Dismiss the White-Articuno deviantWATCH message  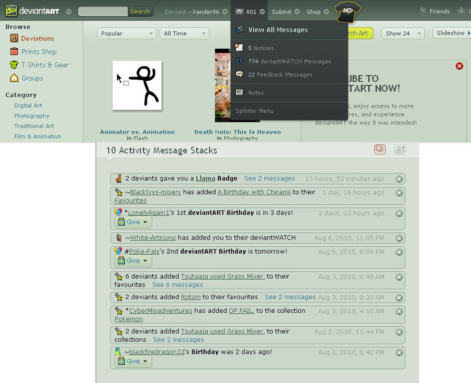[x=399, y=238]
